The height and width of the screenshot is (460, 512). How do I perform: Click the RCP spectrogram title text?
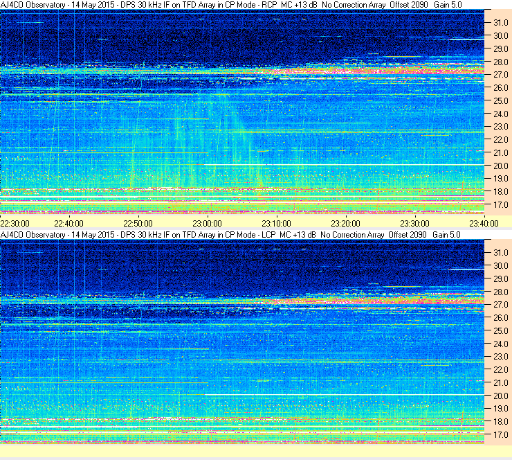231,5
